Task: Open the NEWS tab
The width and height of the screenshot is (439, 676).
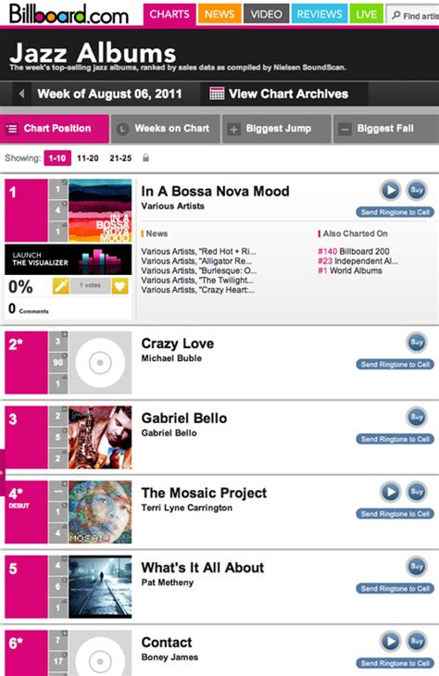Action: 219,14
